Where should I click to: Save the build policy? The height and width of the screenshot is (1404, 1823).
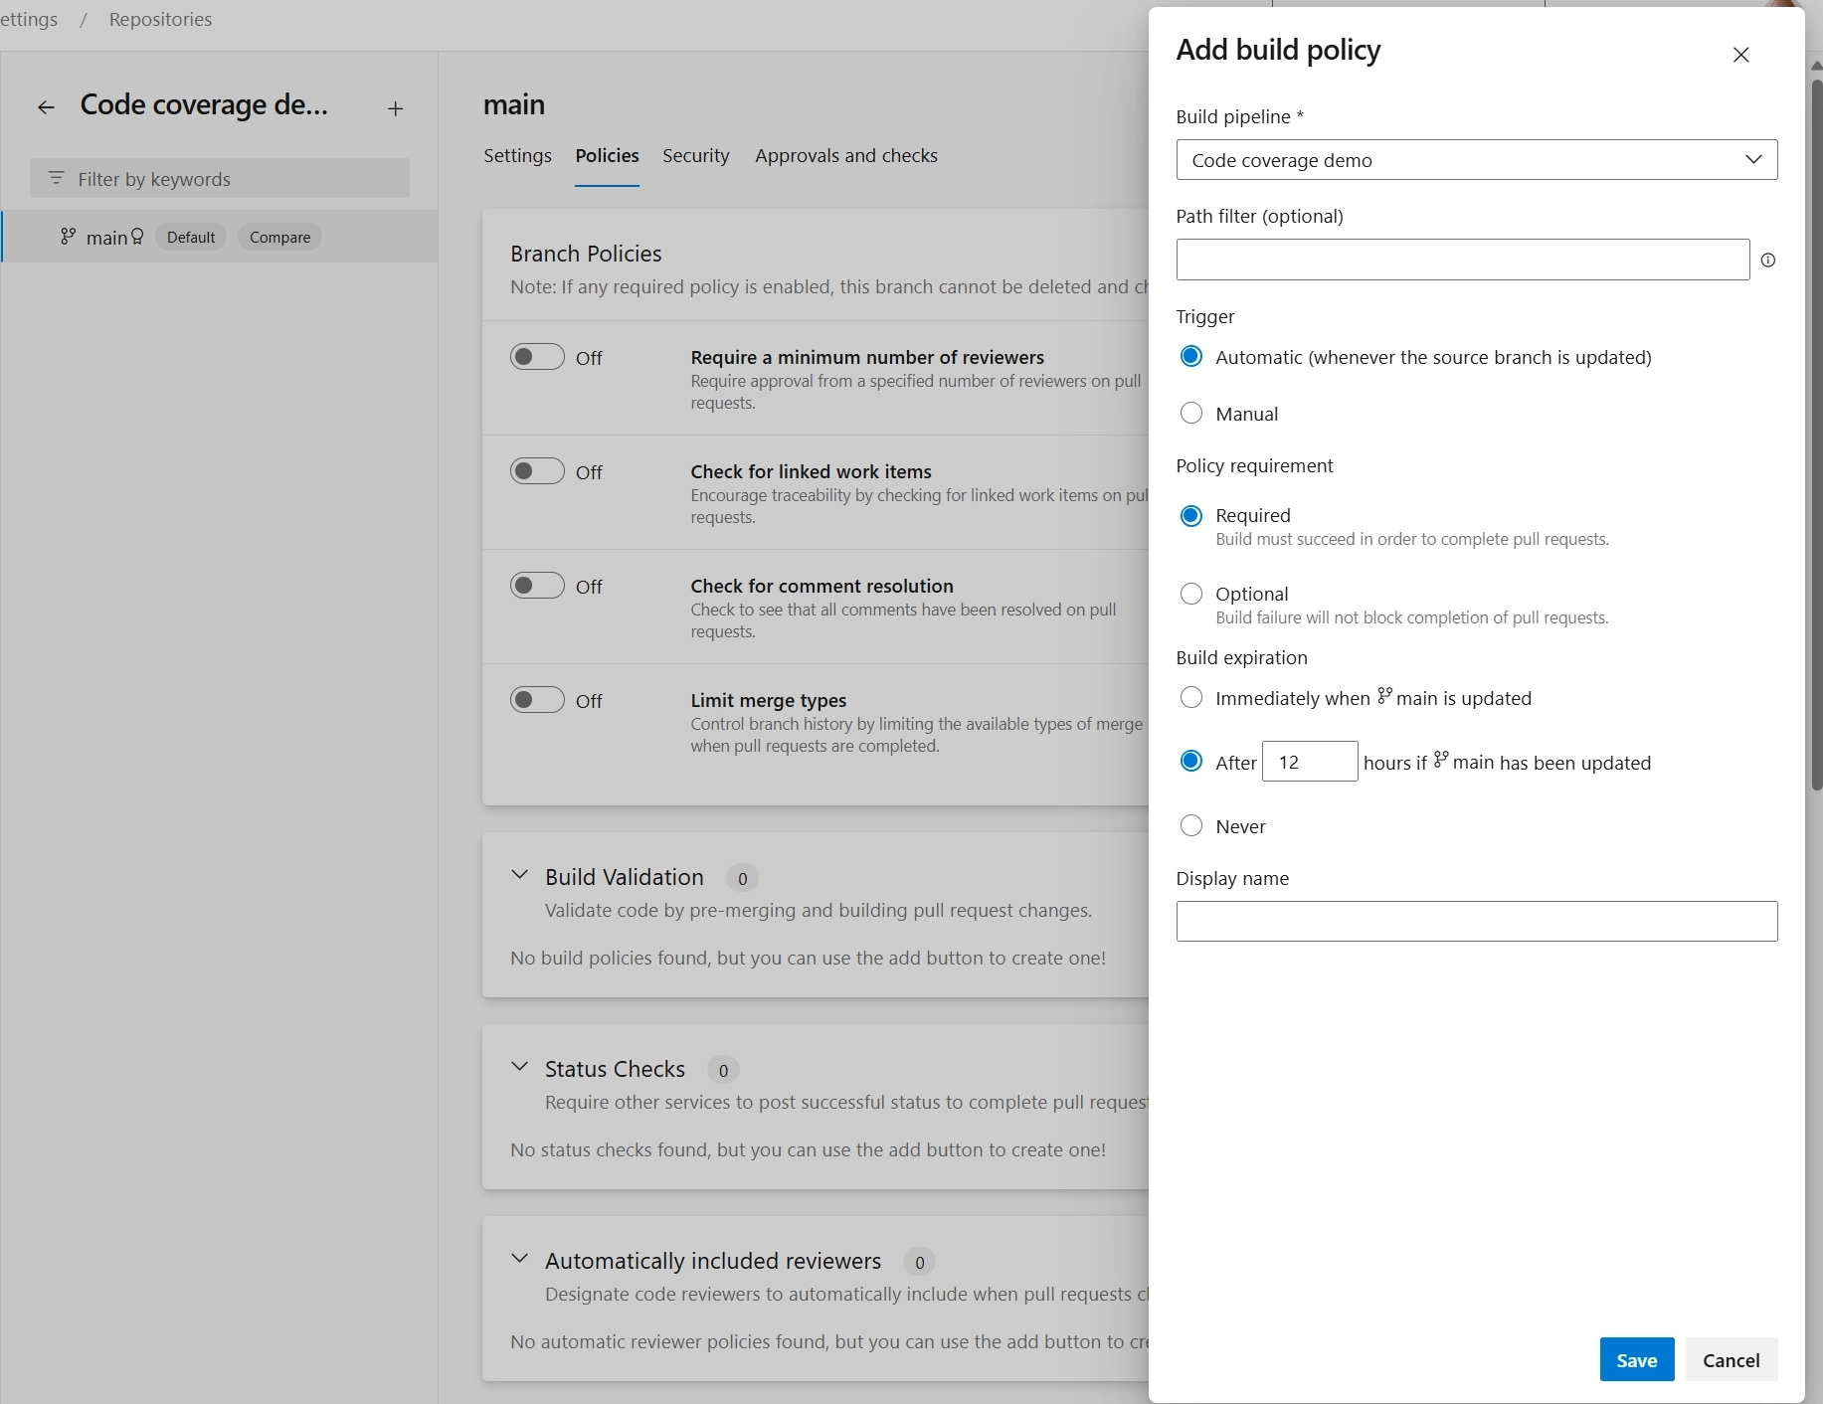tap(1636, 1359)
